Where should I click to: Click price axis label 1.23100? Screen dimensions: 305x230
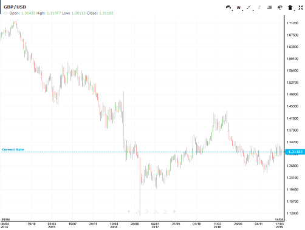click(292, 178)
